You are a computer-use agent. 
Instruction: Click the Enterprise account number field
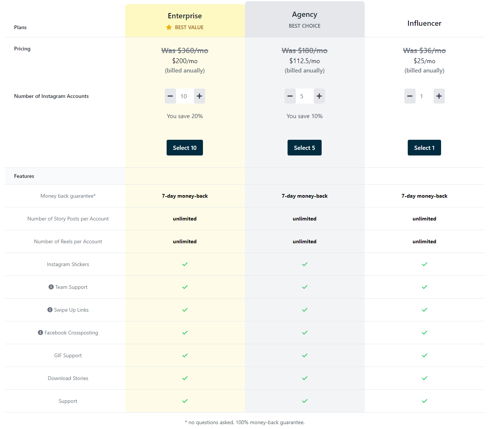pyautogui.click(x=185, y=96)
